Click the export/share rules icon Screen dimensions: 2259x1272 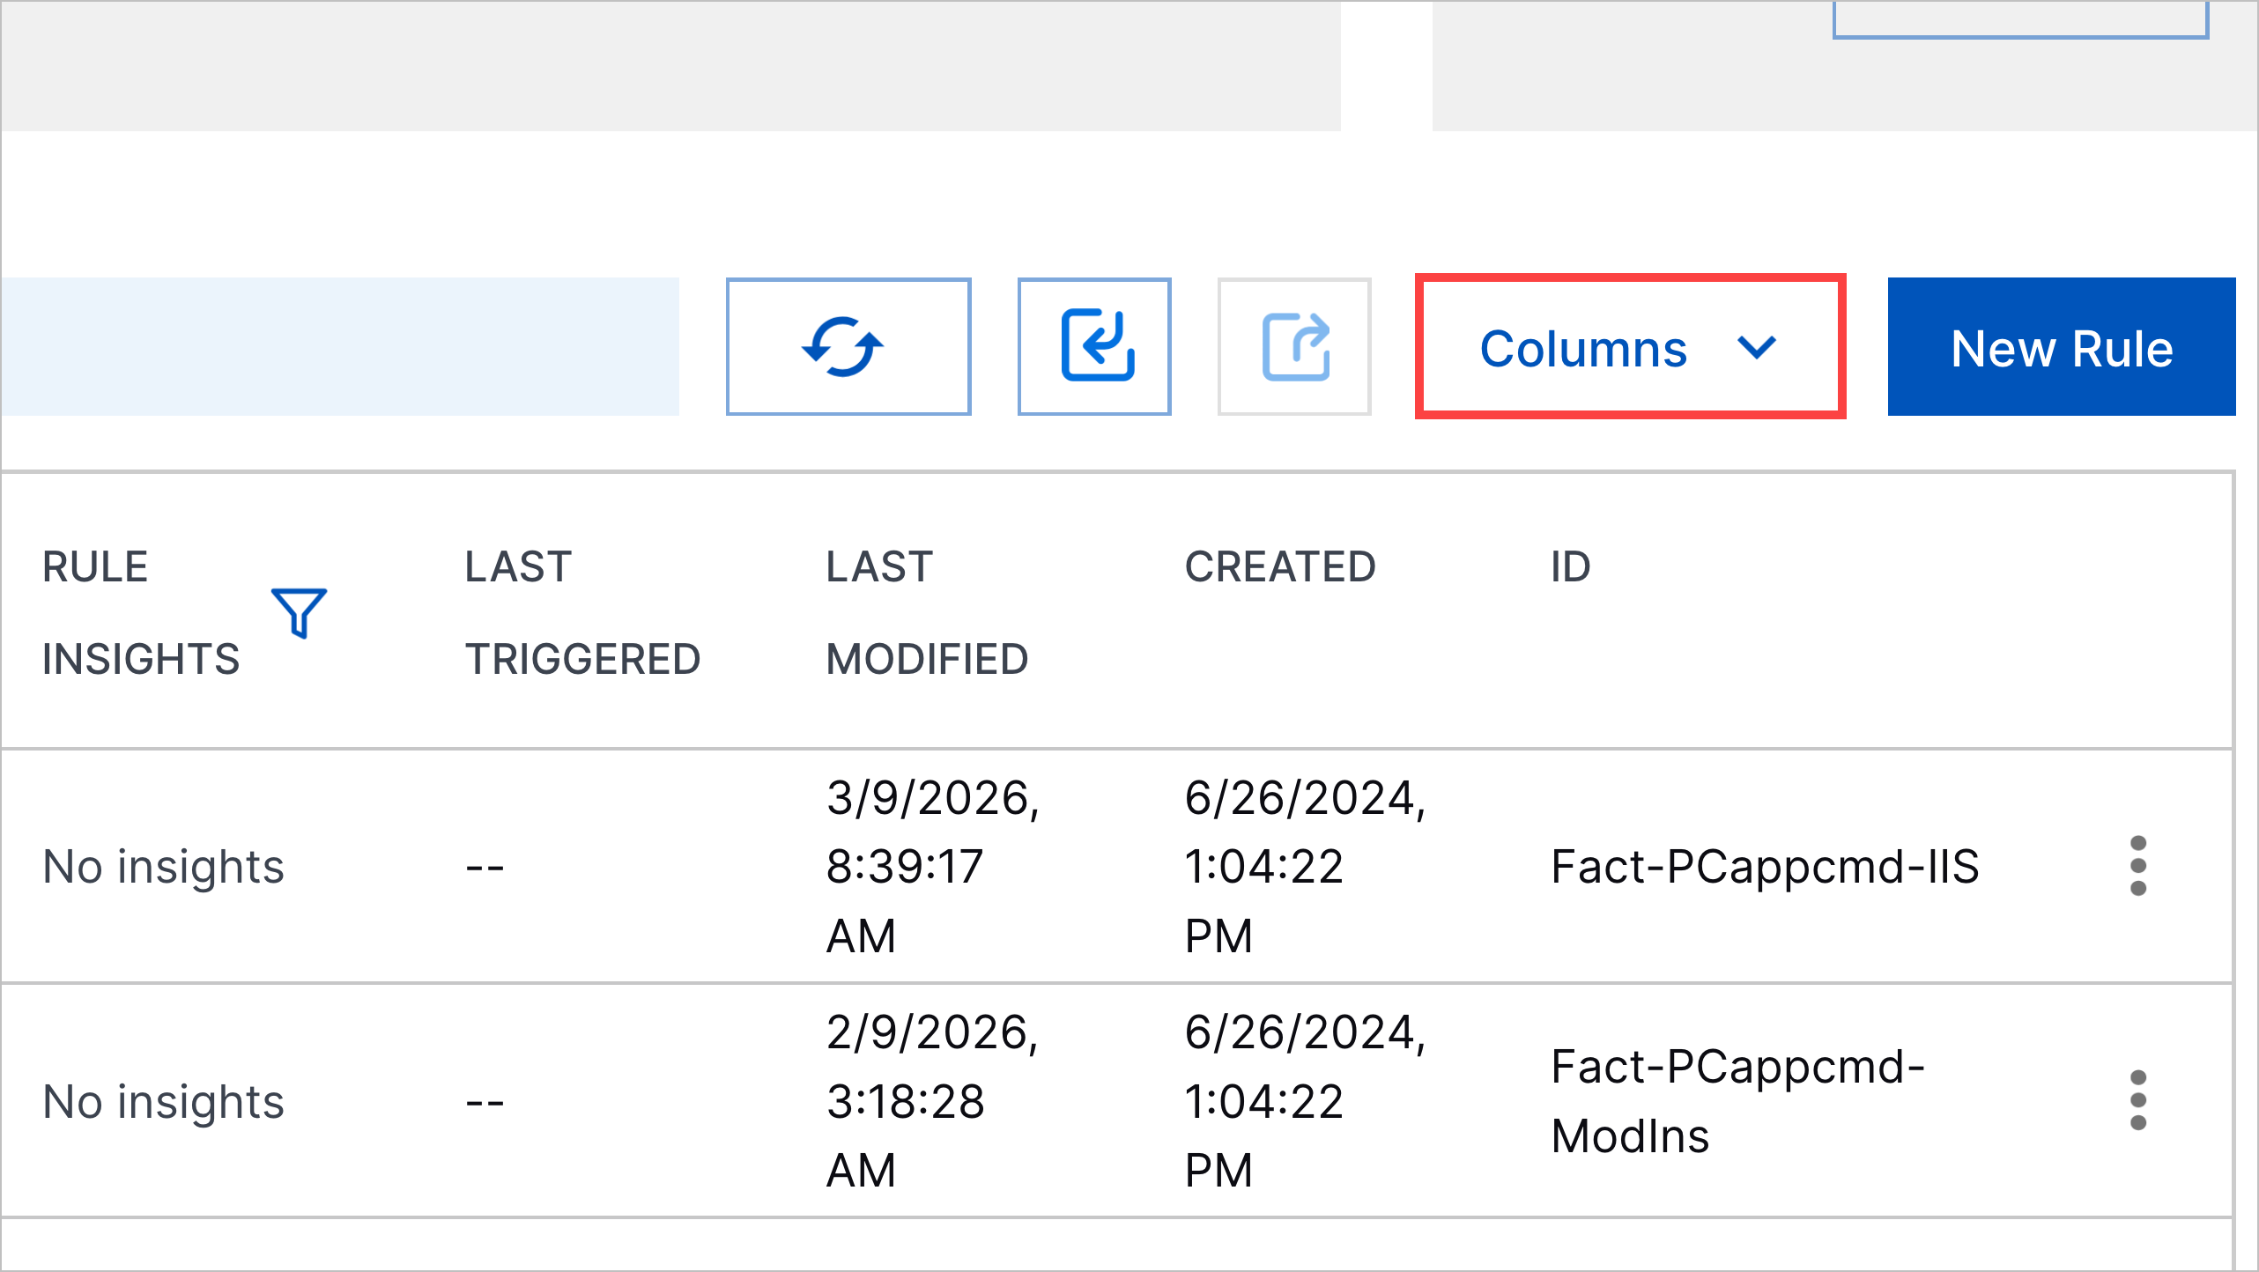coord(1293,346)
